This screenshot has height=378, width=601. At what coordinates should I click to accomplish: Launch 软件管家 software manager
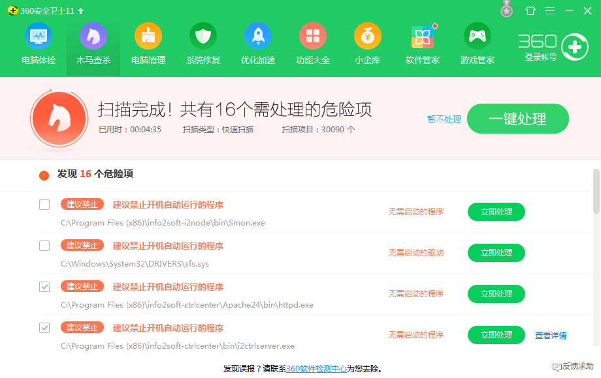pos(423,38)
